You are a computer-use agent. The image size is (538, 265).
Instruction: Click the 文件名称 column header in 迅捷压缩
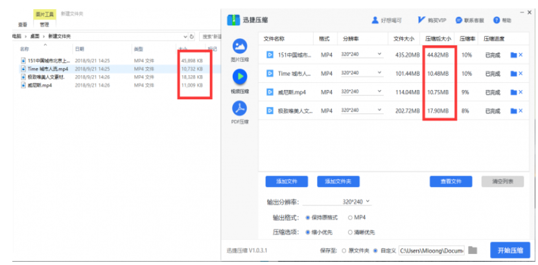tap(274, 39)
